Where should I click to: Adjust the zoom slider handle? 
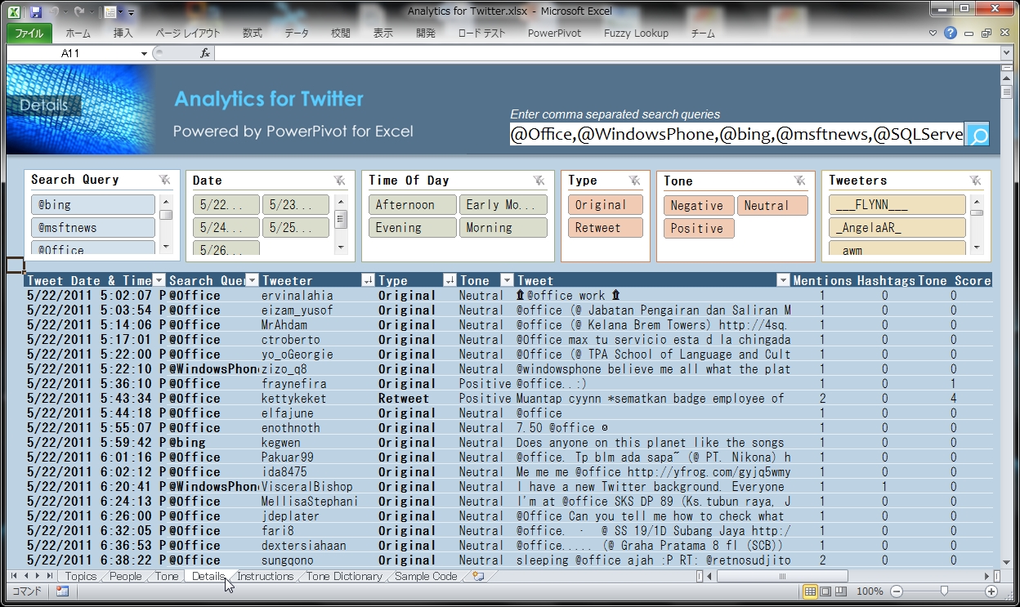[945, 591]
